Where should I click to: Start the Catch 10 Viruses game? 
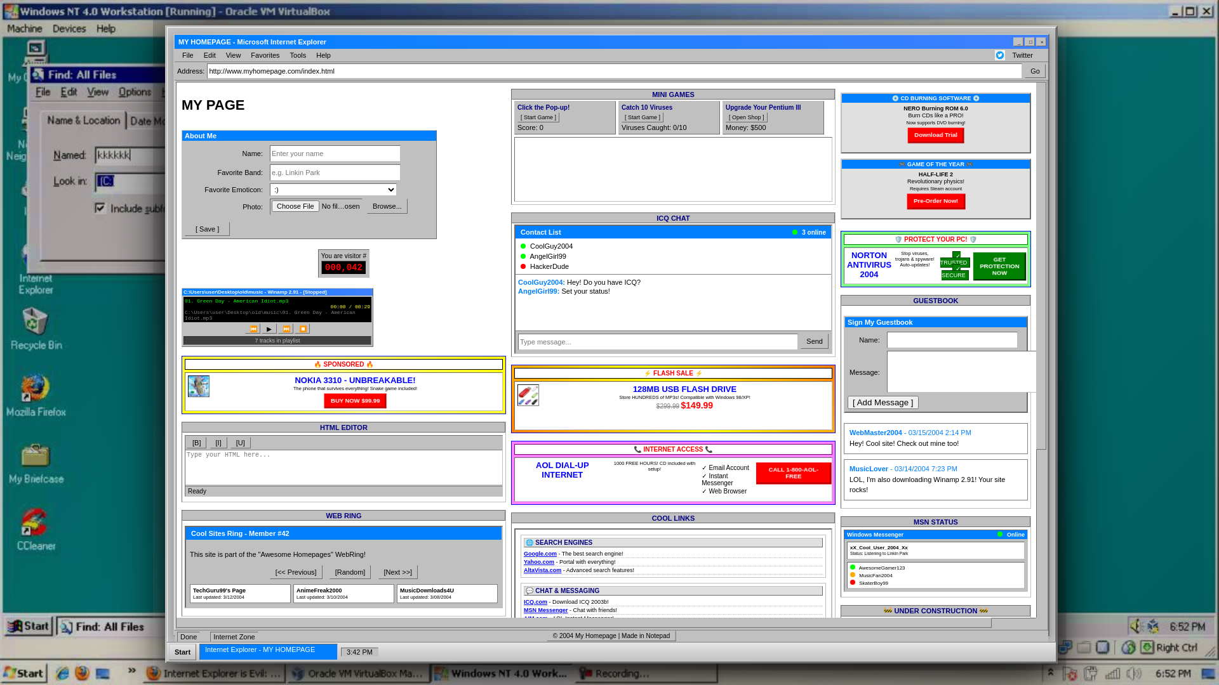point(643,117)
